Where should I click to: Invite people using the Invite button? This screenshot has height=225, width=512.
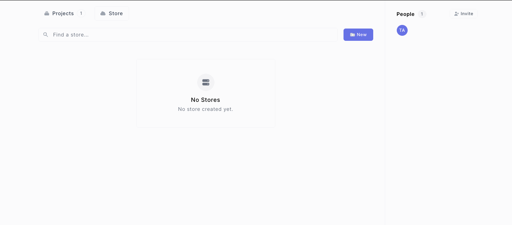pyautogui.click(x=464, y=14)
